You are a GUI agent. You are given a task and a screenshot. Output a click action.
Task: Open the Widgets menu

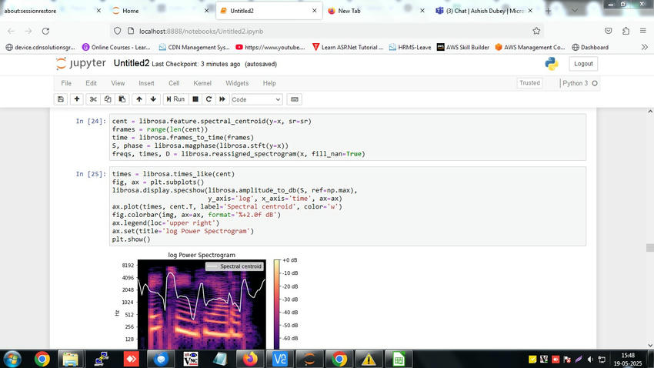(x=237, y=83)
